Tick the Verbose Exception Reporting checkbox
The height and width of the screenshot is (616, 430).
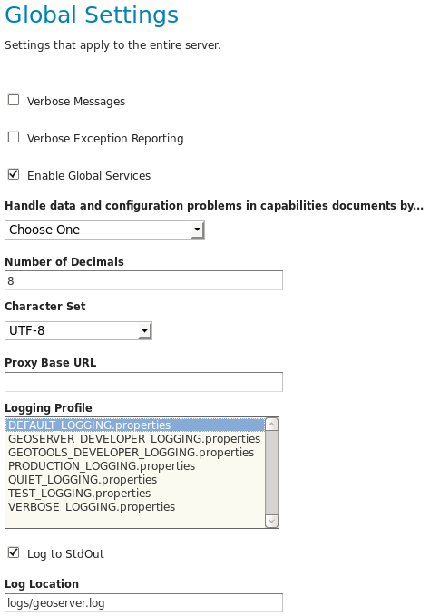(x=14, y=138)
